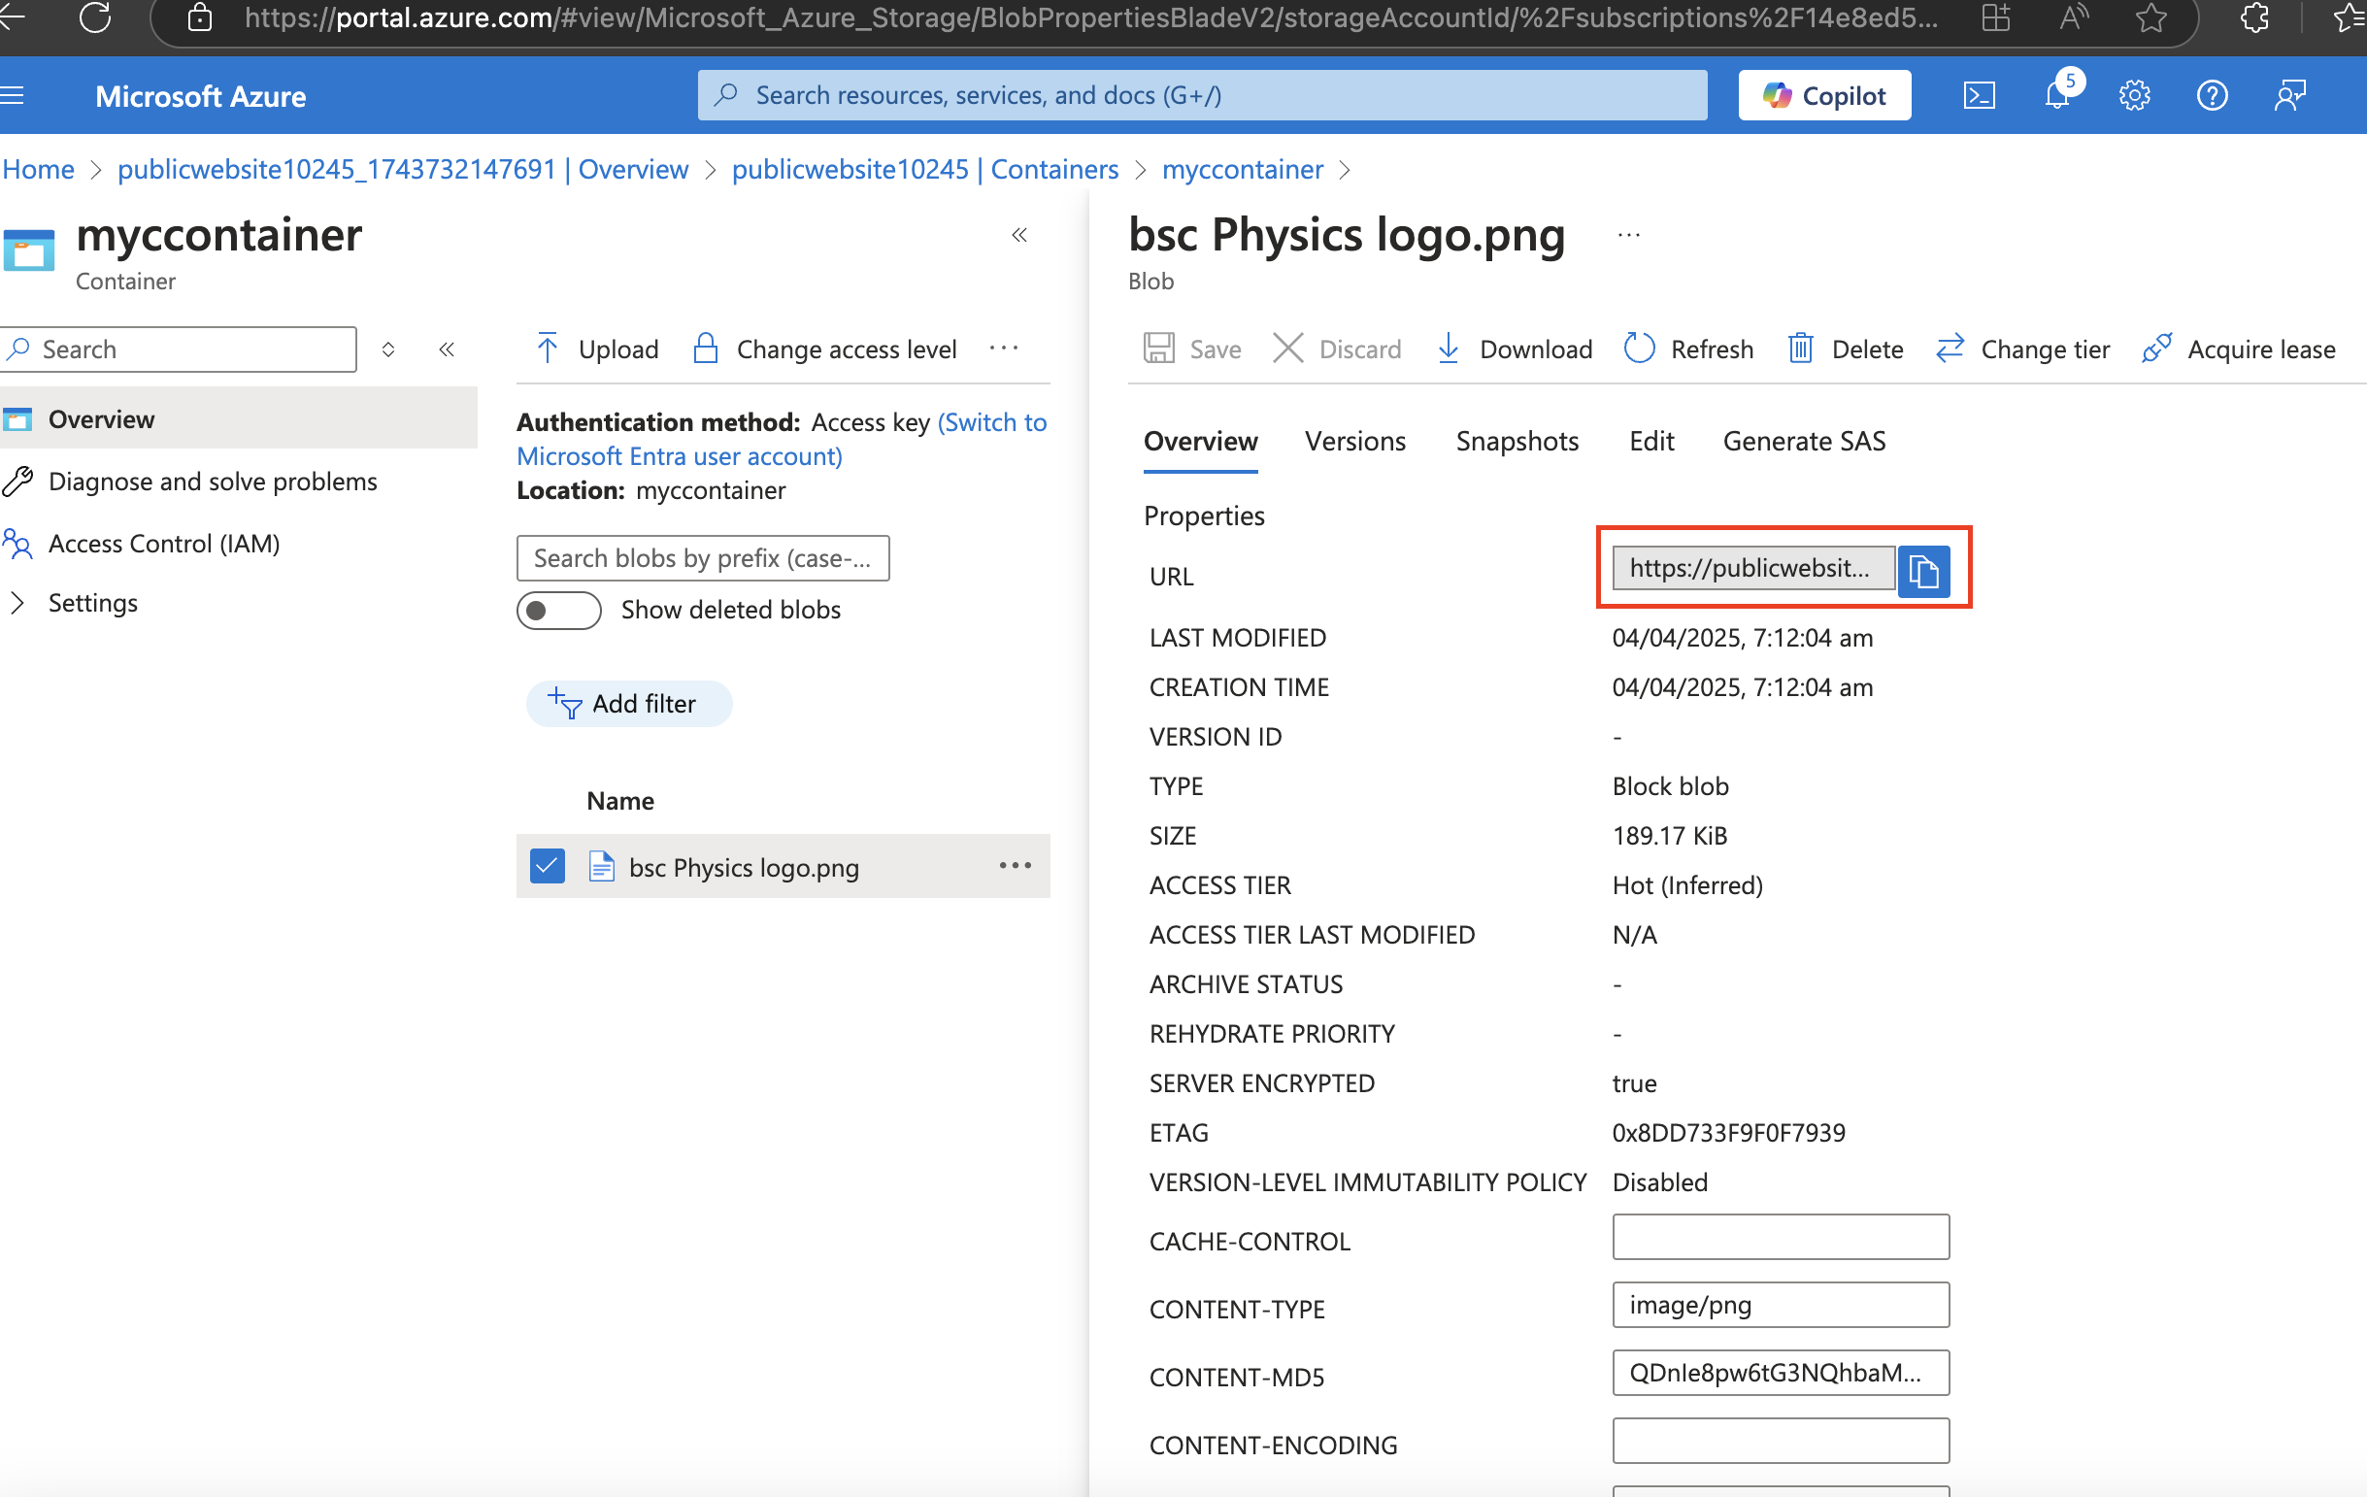View site information lock icon
The height and width of the screenshot is (1497, 2367).
pos(200,17)
